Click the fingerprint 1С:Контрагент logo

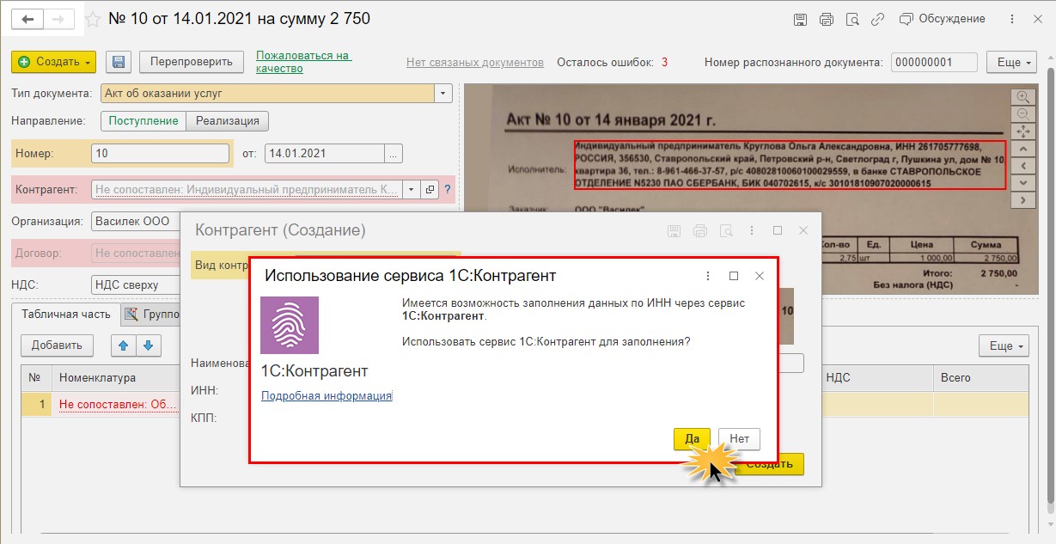click(290, 325)
